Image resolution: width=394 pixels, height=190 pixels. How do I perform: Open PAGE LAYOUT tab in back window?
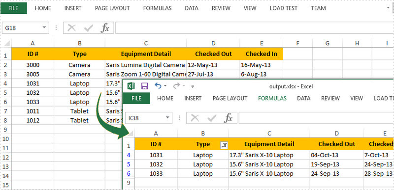[112, 8]
